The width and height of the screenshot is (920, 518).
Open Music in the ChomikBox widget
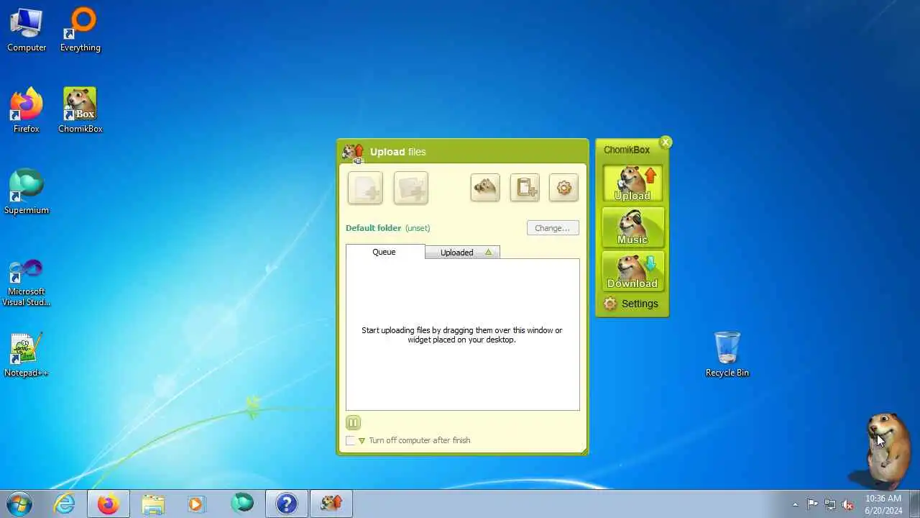pos(632,227)
